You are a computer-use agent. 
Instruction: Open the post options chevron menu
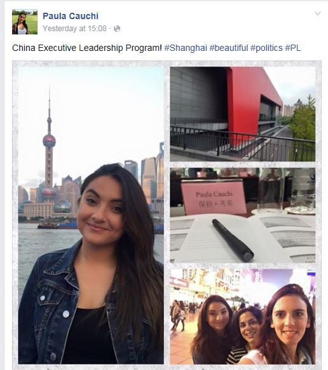[318, 13]
